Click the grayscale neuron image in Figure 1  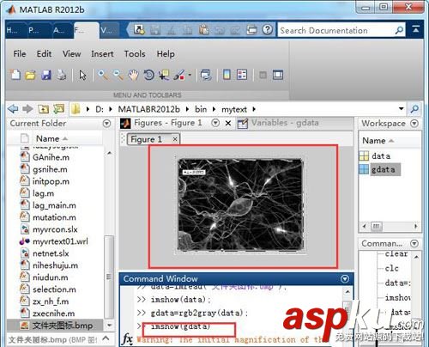click(x=240, y=204)
